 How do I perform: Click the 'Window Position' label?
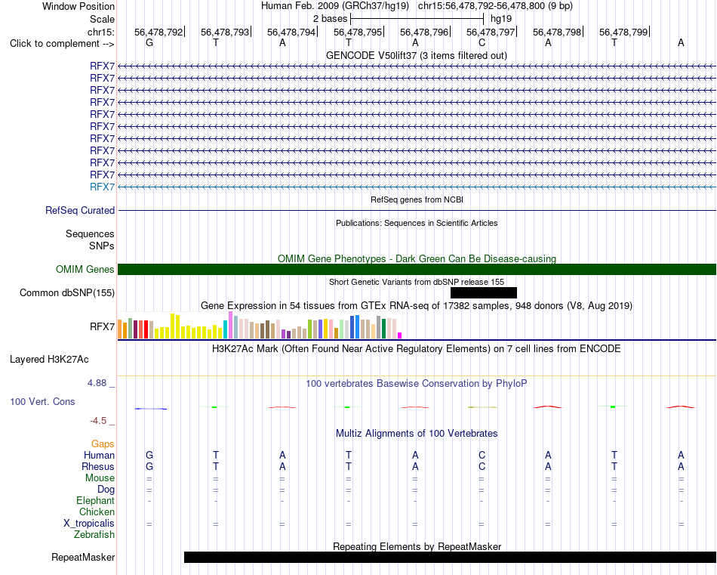pyautogui.click(x=78, y=6)
